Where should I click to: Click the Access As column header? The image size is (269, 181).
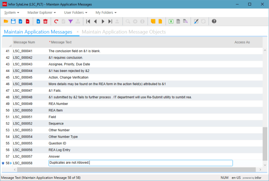242,42
